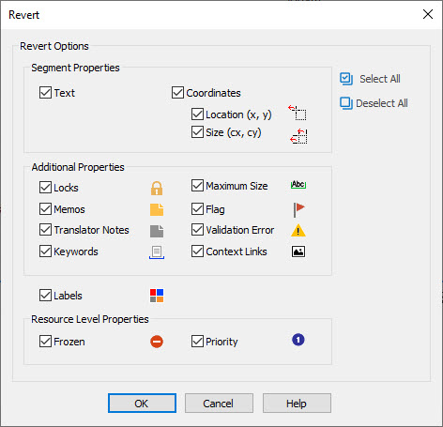Disable the Size (cx, cy) checkbox
Viewport: 443px width, 427px height.
click(x=197, y=132)
